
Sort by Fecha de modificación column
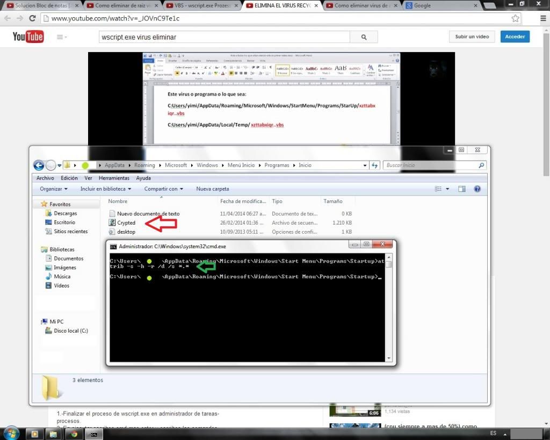click(x=243, y=201)
